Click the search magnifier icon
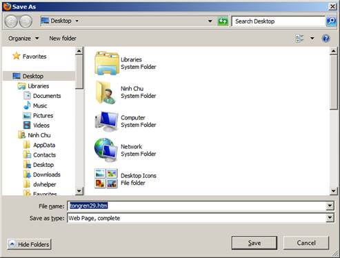 tap(331, 21)
